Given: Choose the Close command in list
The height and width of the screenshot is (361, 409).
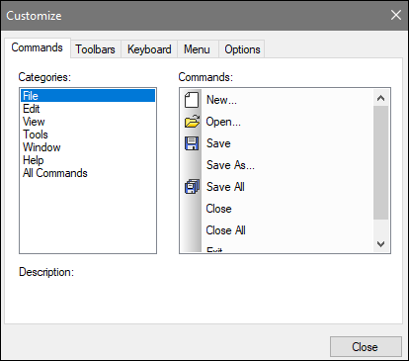Looking at the screenshot, I should pyautogui.click(x=218, y=209).
